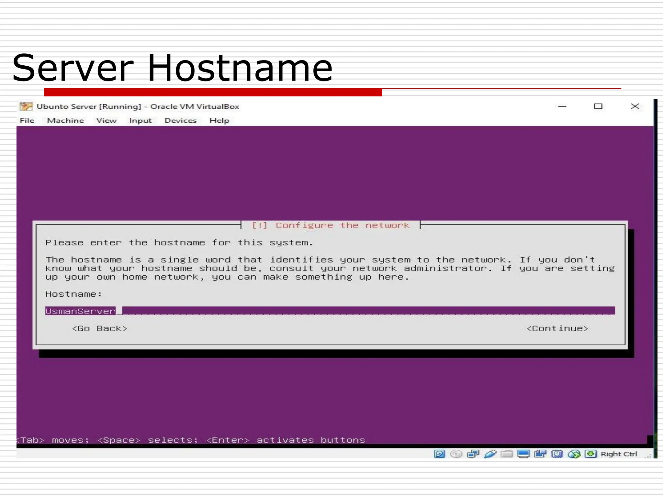Click the shared folders status icon

[507, 454]
